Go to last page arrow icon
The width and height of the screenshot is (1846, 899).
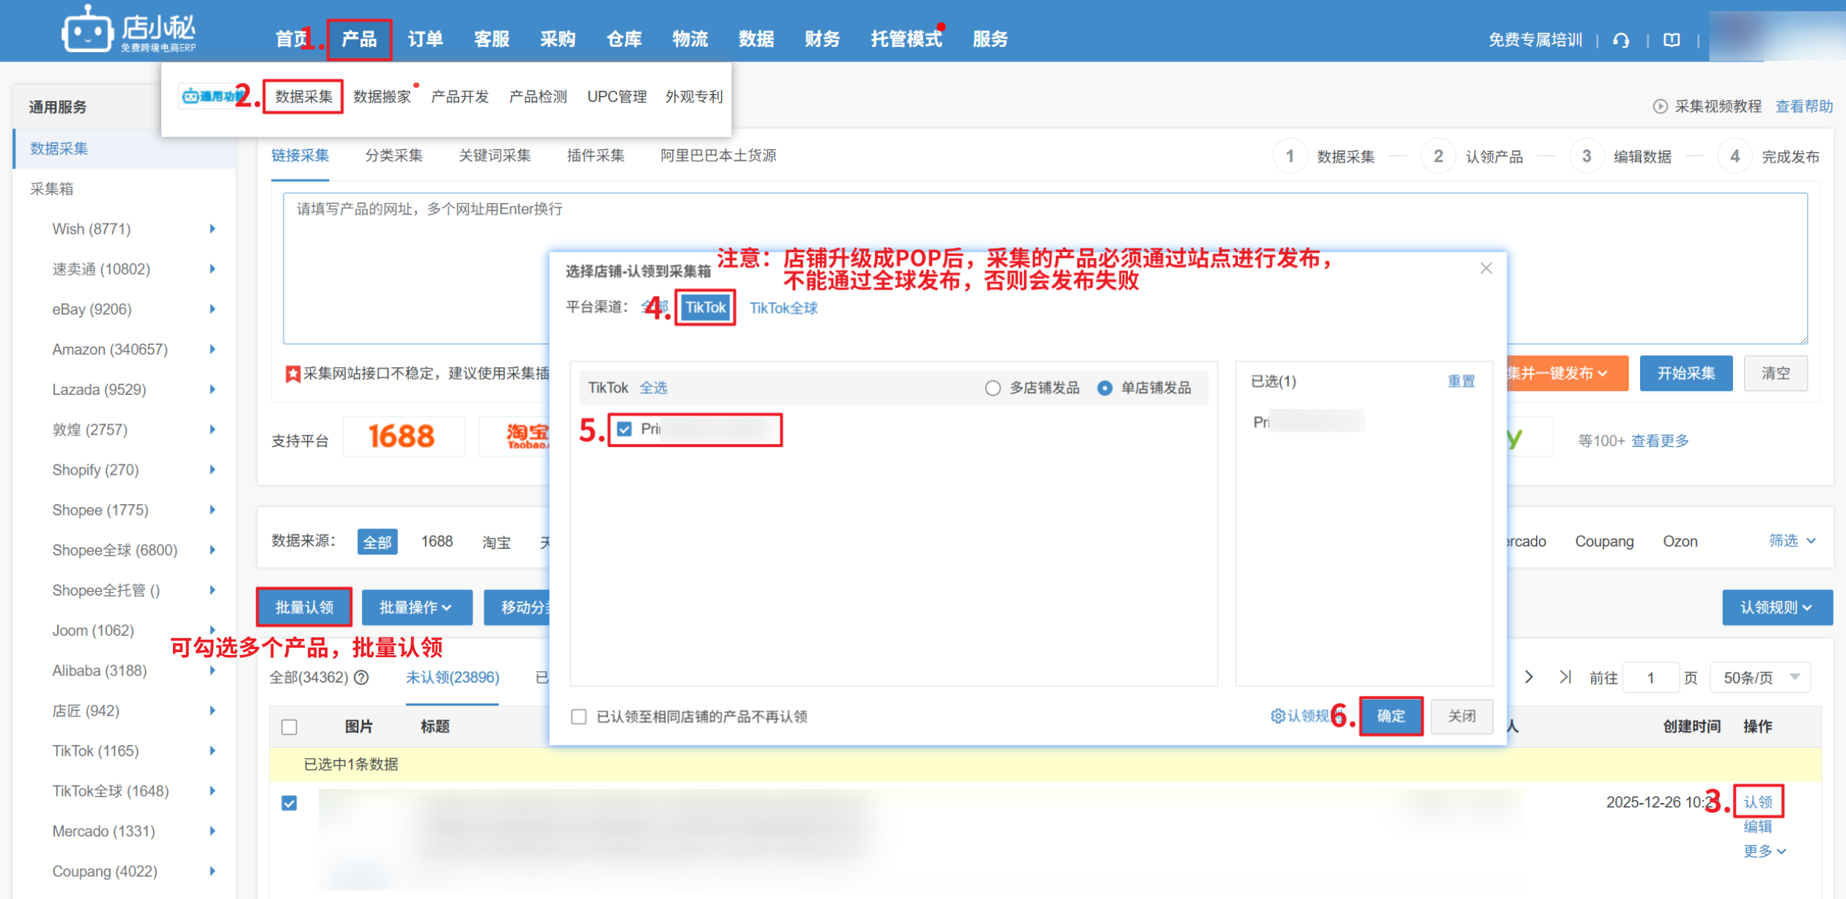pos(1565,677)
